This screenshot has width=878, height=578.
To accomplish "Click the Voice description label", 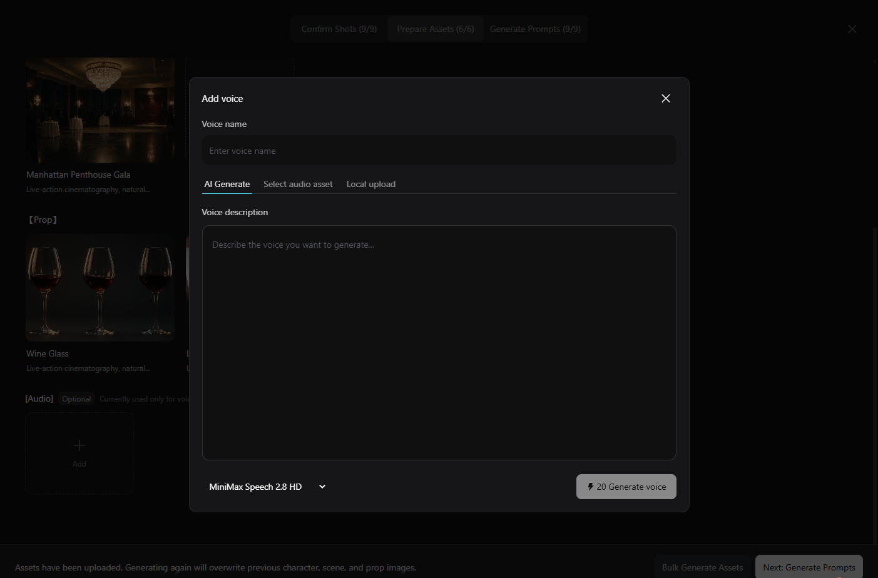I will (235, 212).
